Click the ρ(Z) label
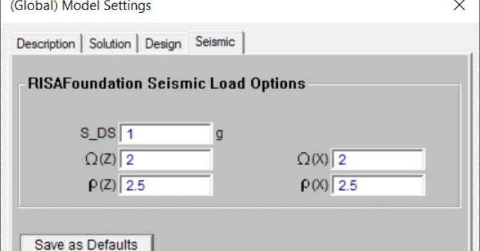The height and width of the screenshot is (251, 480). (x=103, y=186)
